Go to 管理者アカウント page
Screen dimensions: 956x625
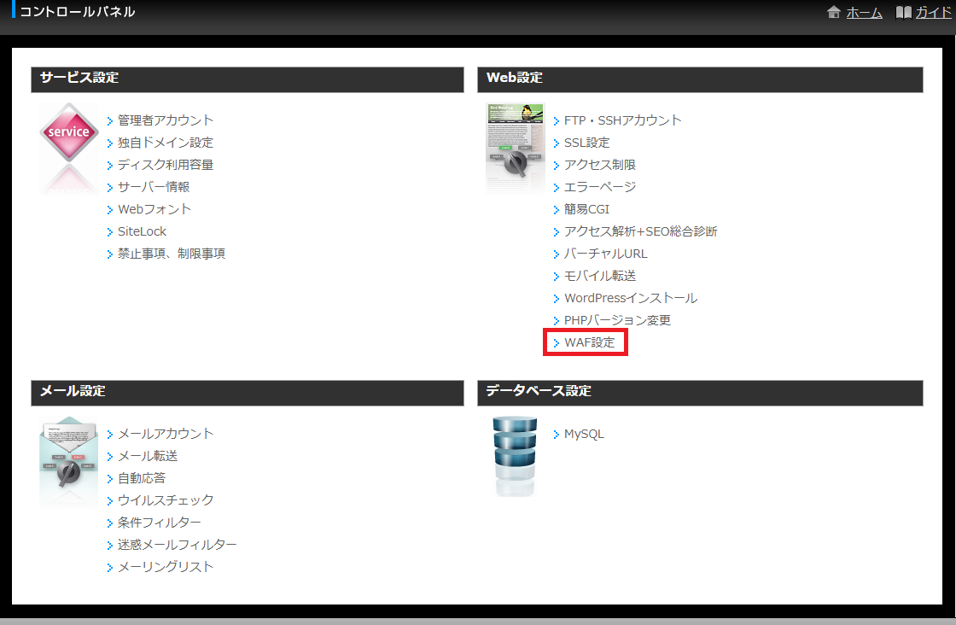[x=166, y=120]
